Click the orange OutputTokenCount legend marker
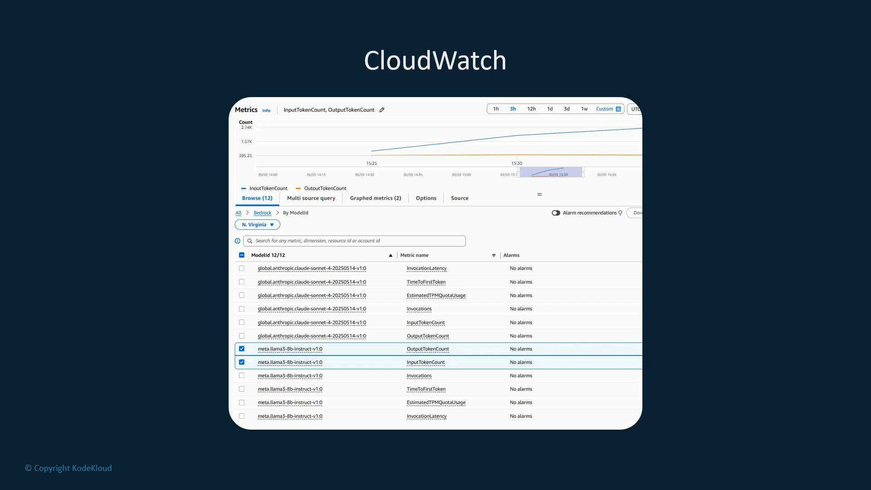 [298, 188]
